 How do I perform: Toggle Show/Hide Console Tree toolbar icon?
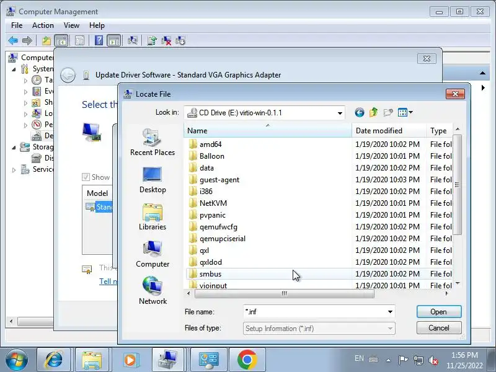61,40
